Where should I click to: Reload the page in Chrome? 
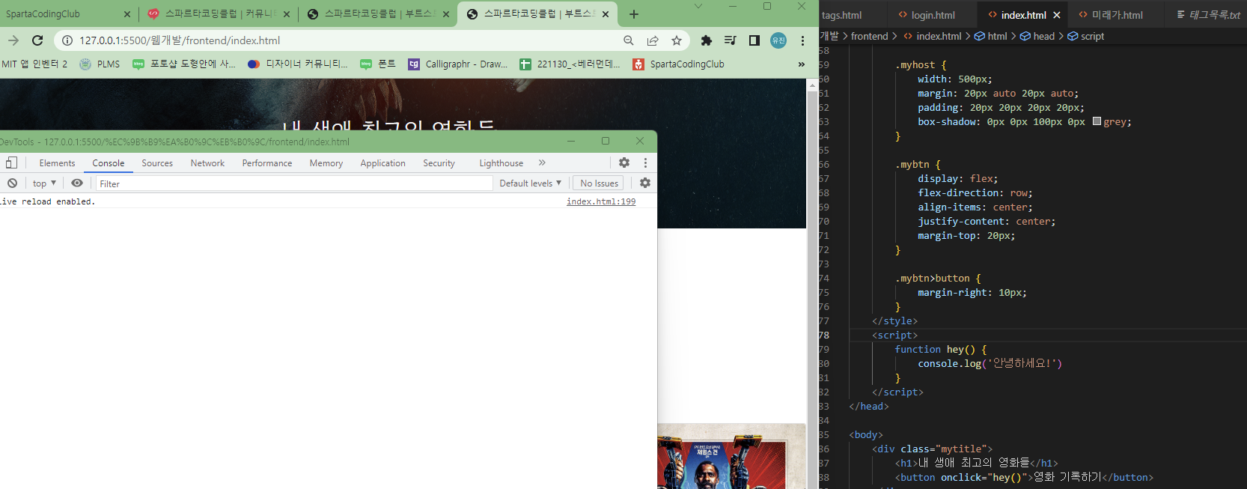tap(37, 40)
